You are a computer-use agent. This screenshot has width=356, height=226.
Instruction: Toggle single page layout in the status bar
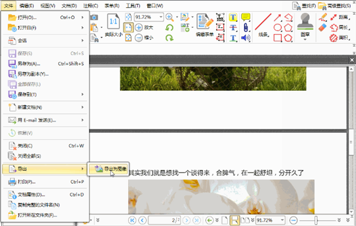(x=224, y=220)
